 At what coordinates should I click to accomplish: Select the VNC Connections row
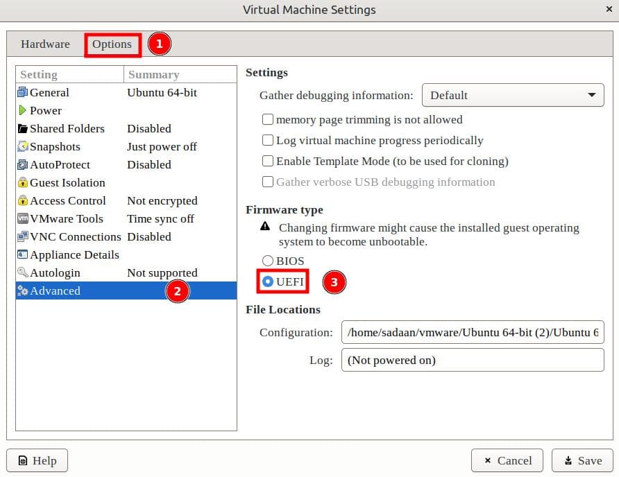click(x=126, y=236)
